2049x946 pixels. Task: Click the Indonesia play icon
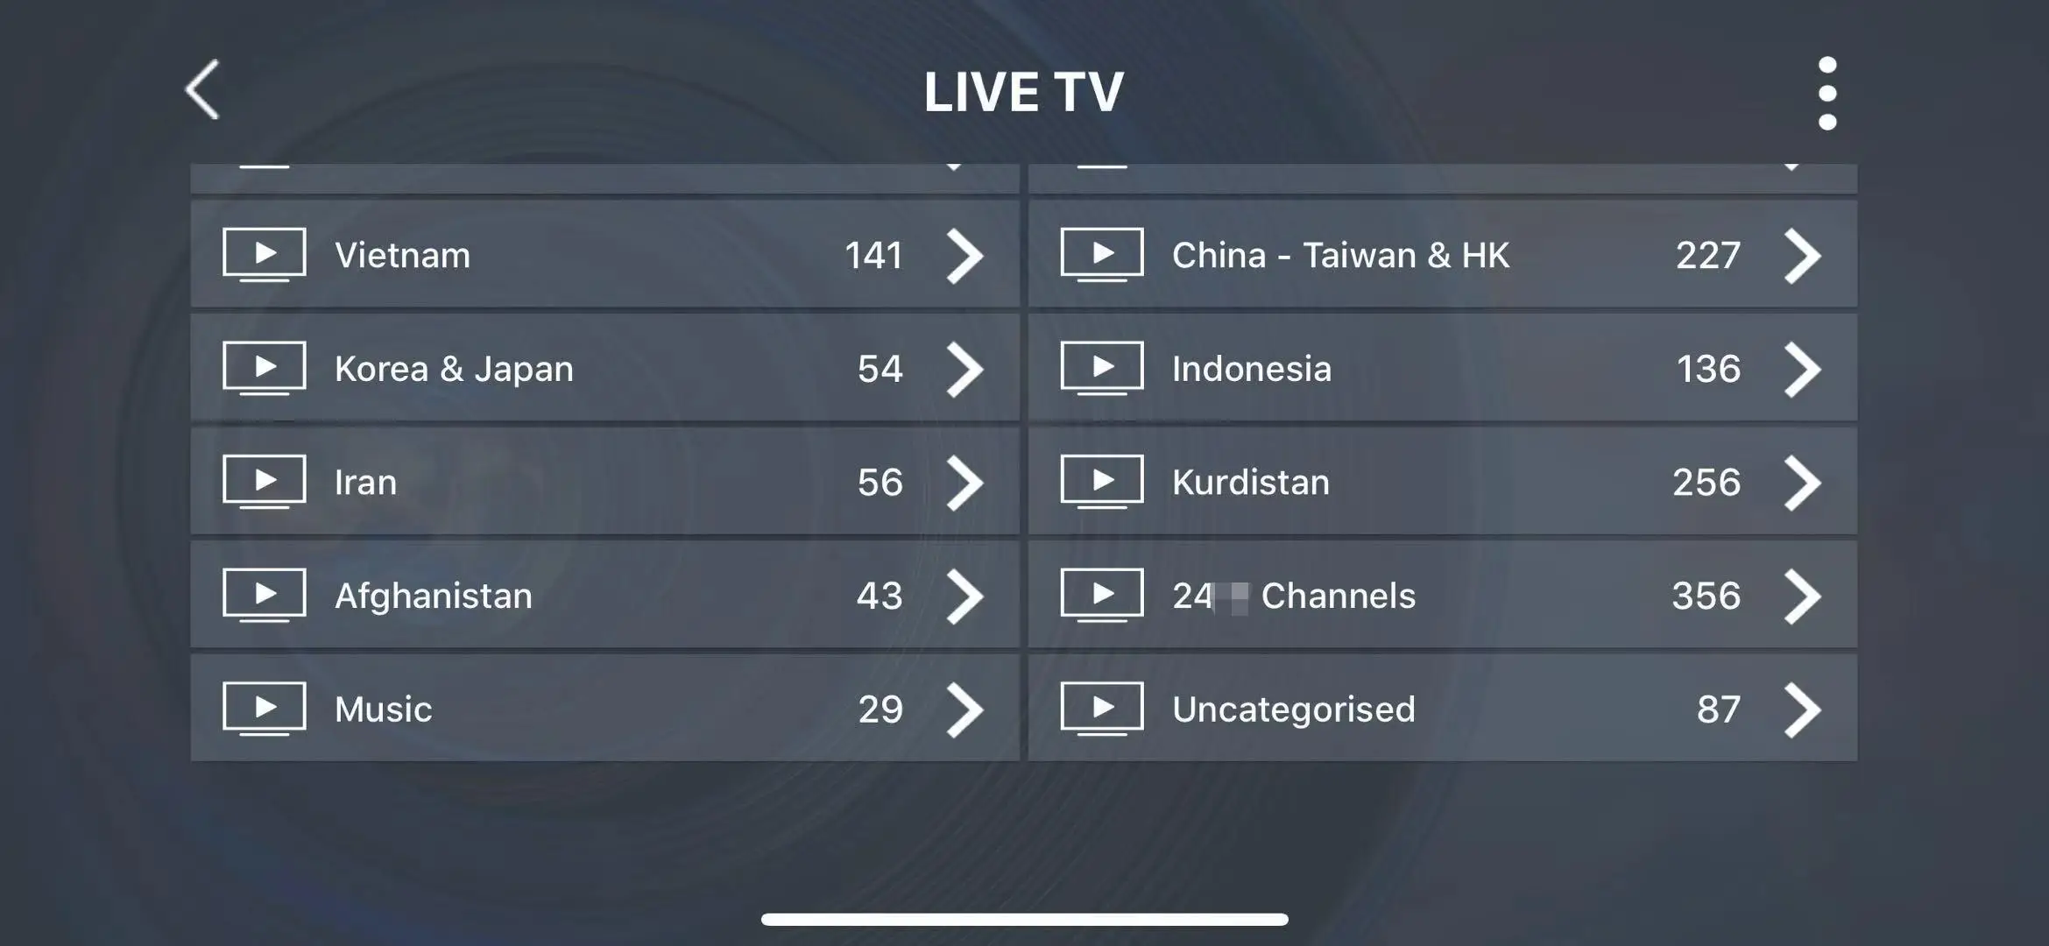[1102, 366]
